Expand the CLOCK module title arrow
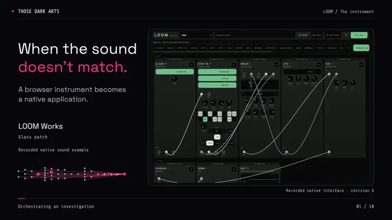392x220 pixels. (x=166, y=64)
